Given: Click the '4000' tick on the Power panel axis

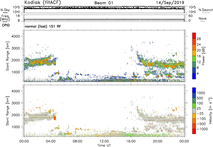Looking at the screenshot, I should pos(16,36).
